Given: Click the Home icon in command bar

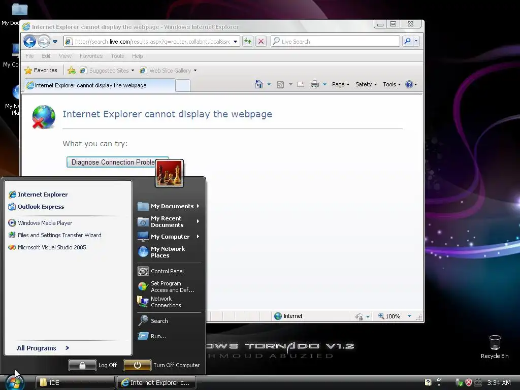Looking at the screenshot, I should pyautogui.click(x=258, y=84).
